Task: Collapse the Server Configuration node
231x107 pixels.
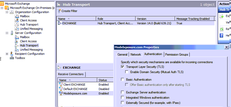Action: [7, 33]
